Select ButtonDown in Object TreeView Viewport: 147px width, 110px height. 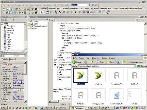(11, 26)
